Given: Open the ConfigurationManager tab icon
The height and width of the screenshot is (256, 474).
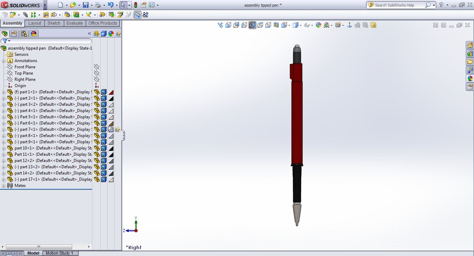Looking at the screenshot, I should point(24,34).
